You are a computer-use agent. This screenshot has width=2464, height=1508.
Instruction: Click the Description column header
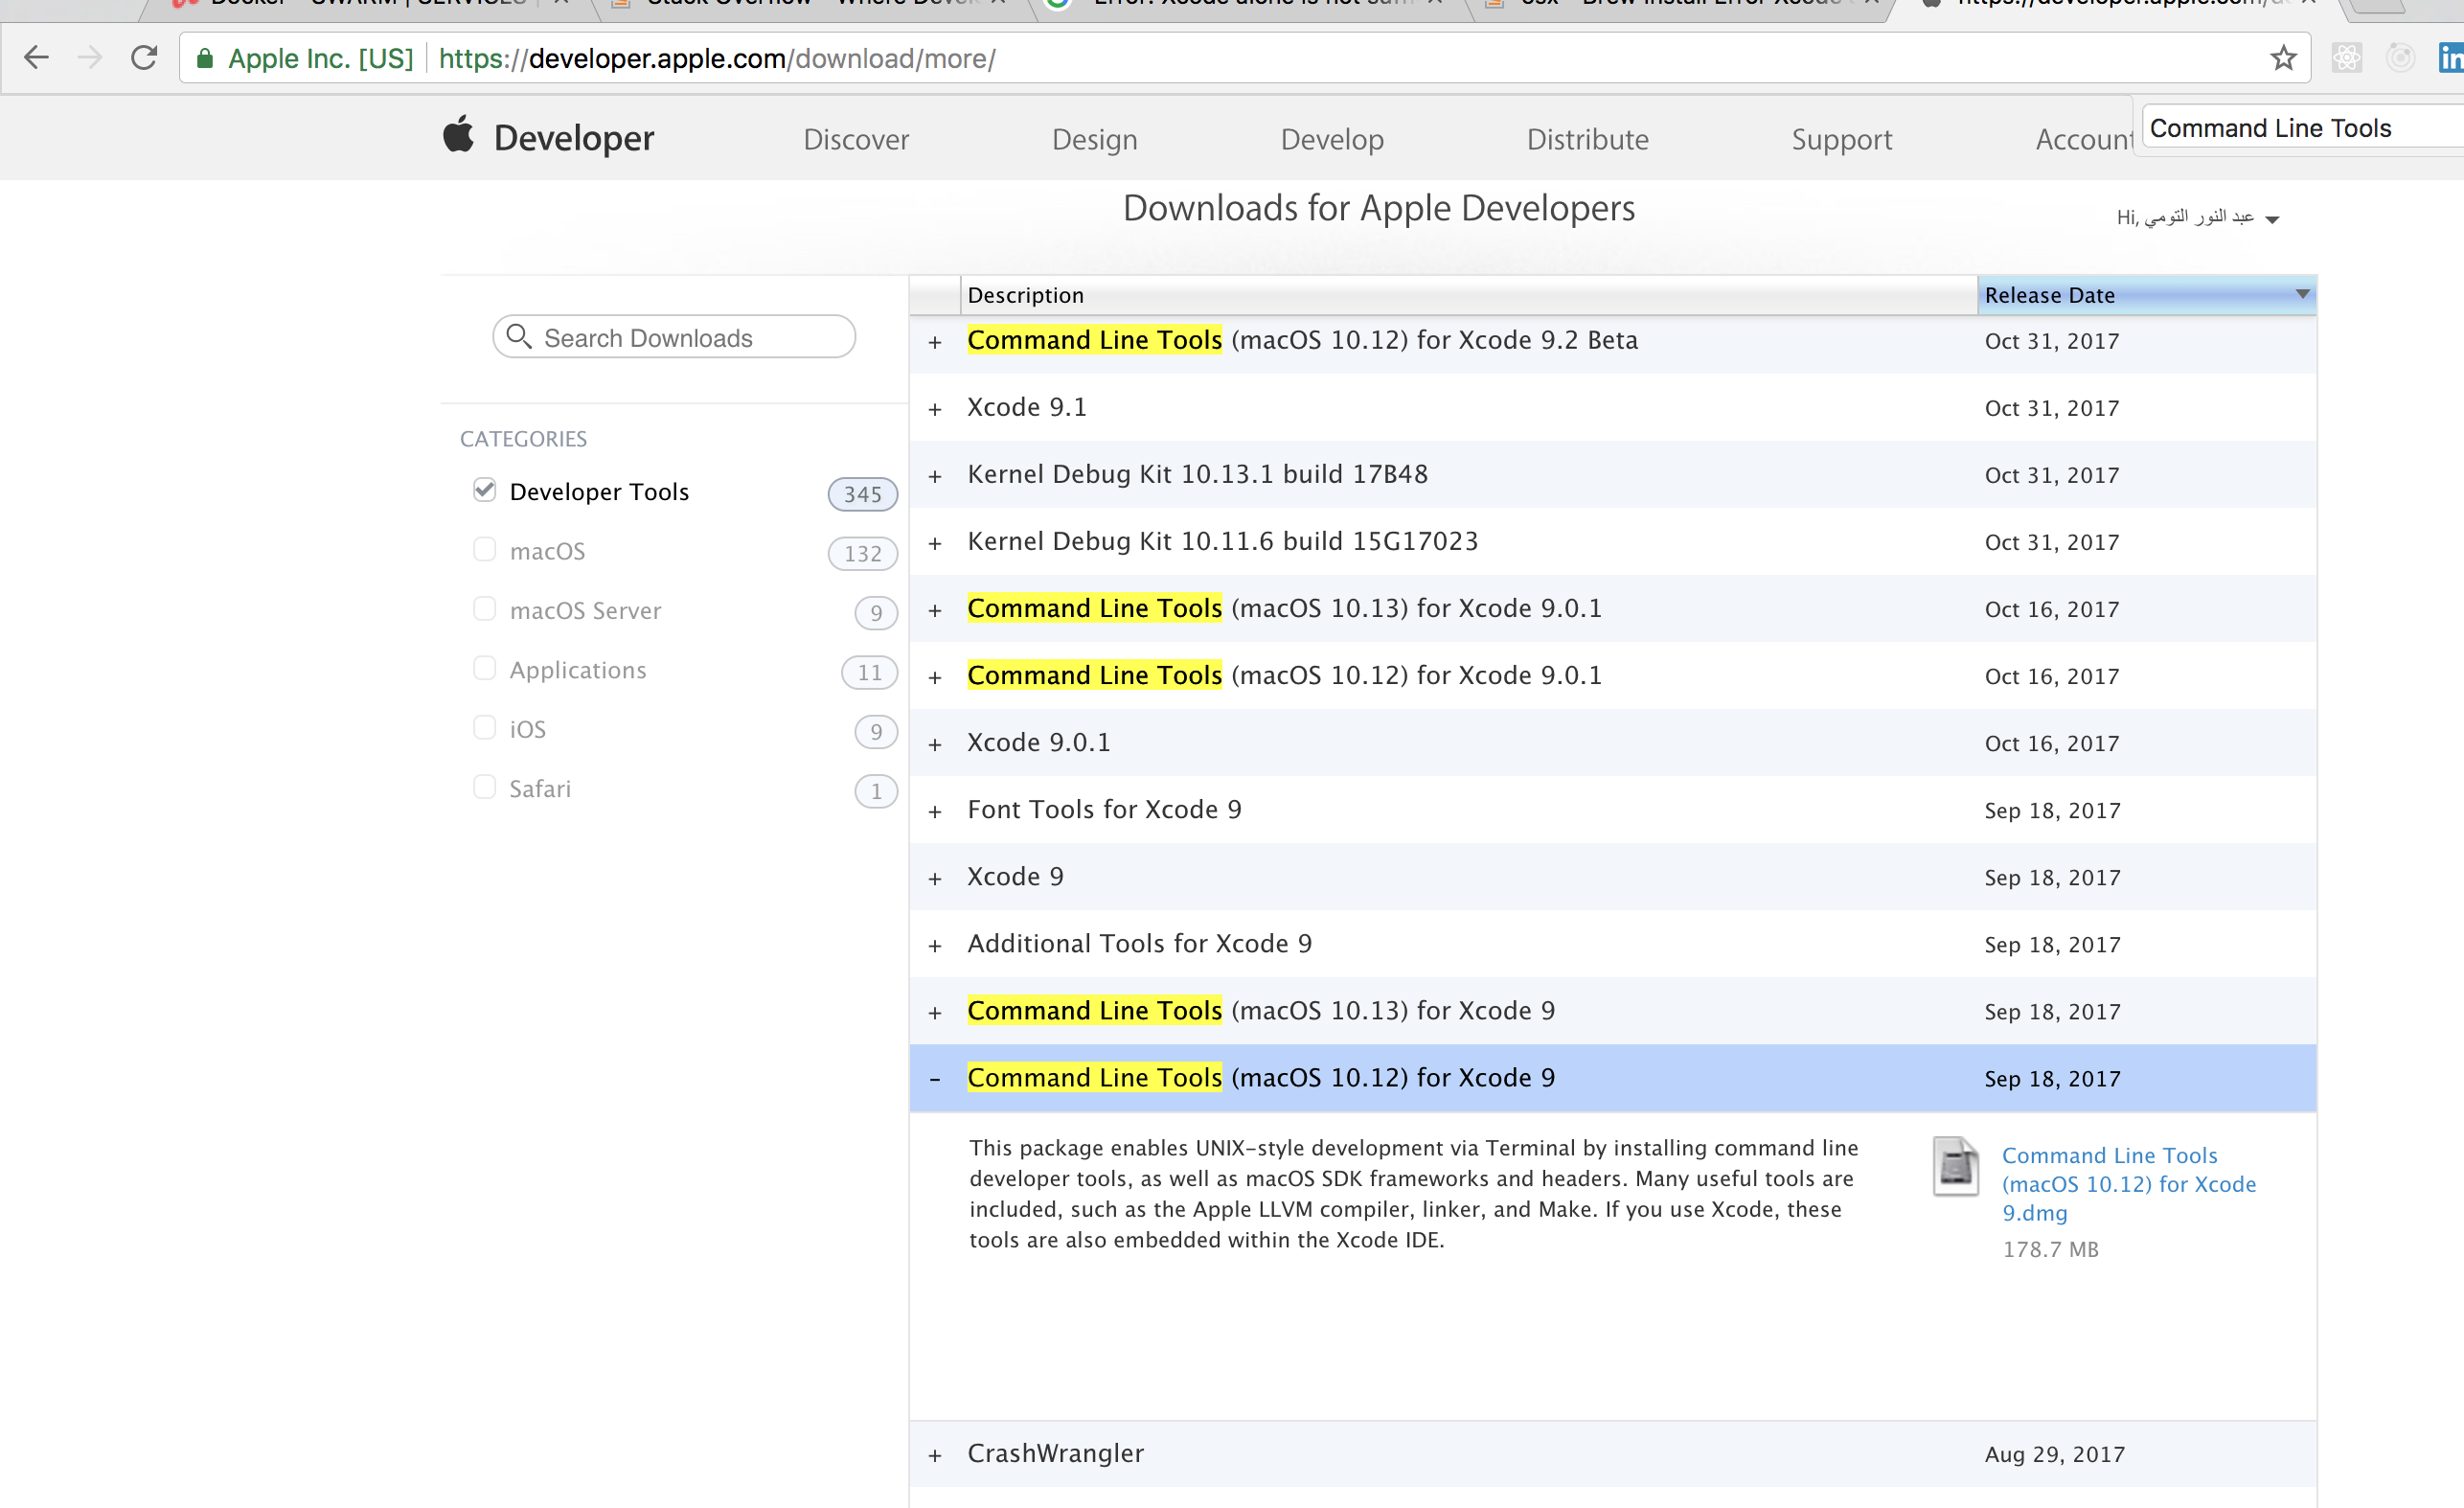point(1469,295)
